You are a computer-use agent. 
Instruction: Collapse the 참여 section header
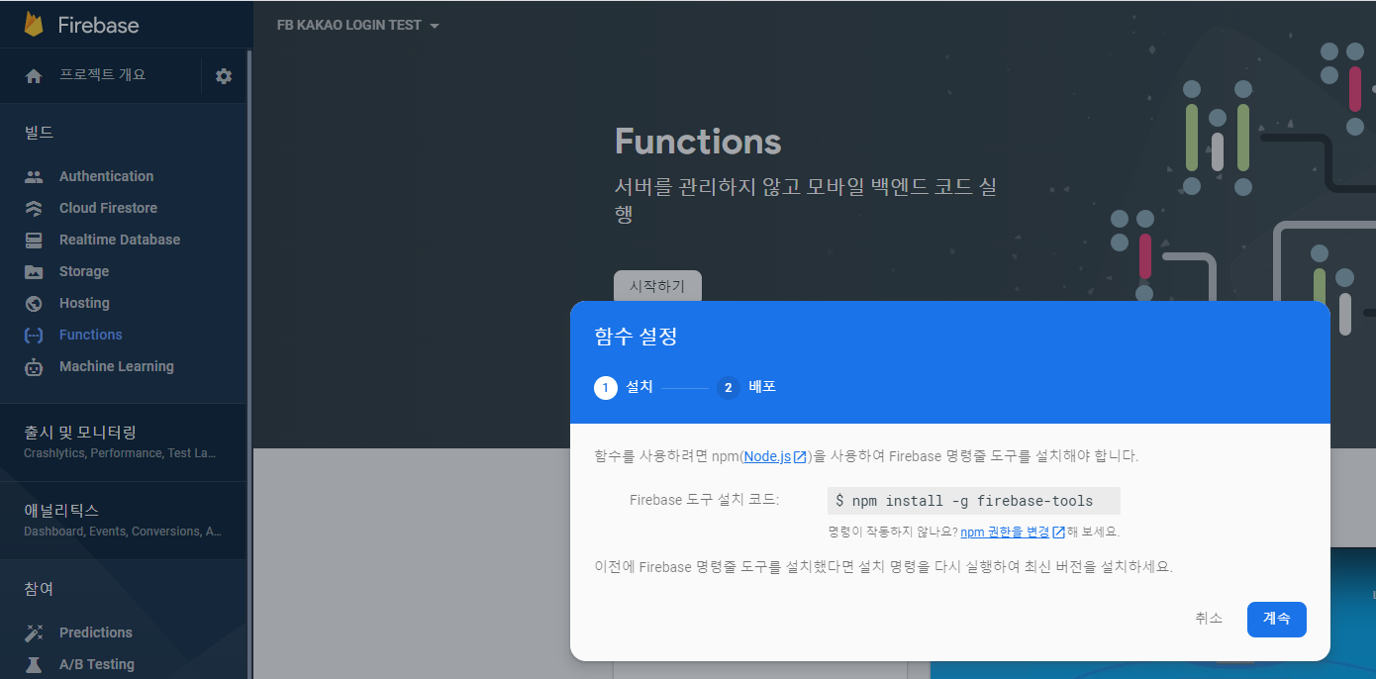coord(39,589)
